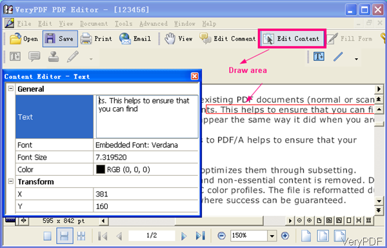Collapse the General section
Screen dimensions: 387x248
10,88
